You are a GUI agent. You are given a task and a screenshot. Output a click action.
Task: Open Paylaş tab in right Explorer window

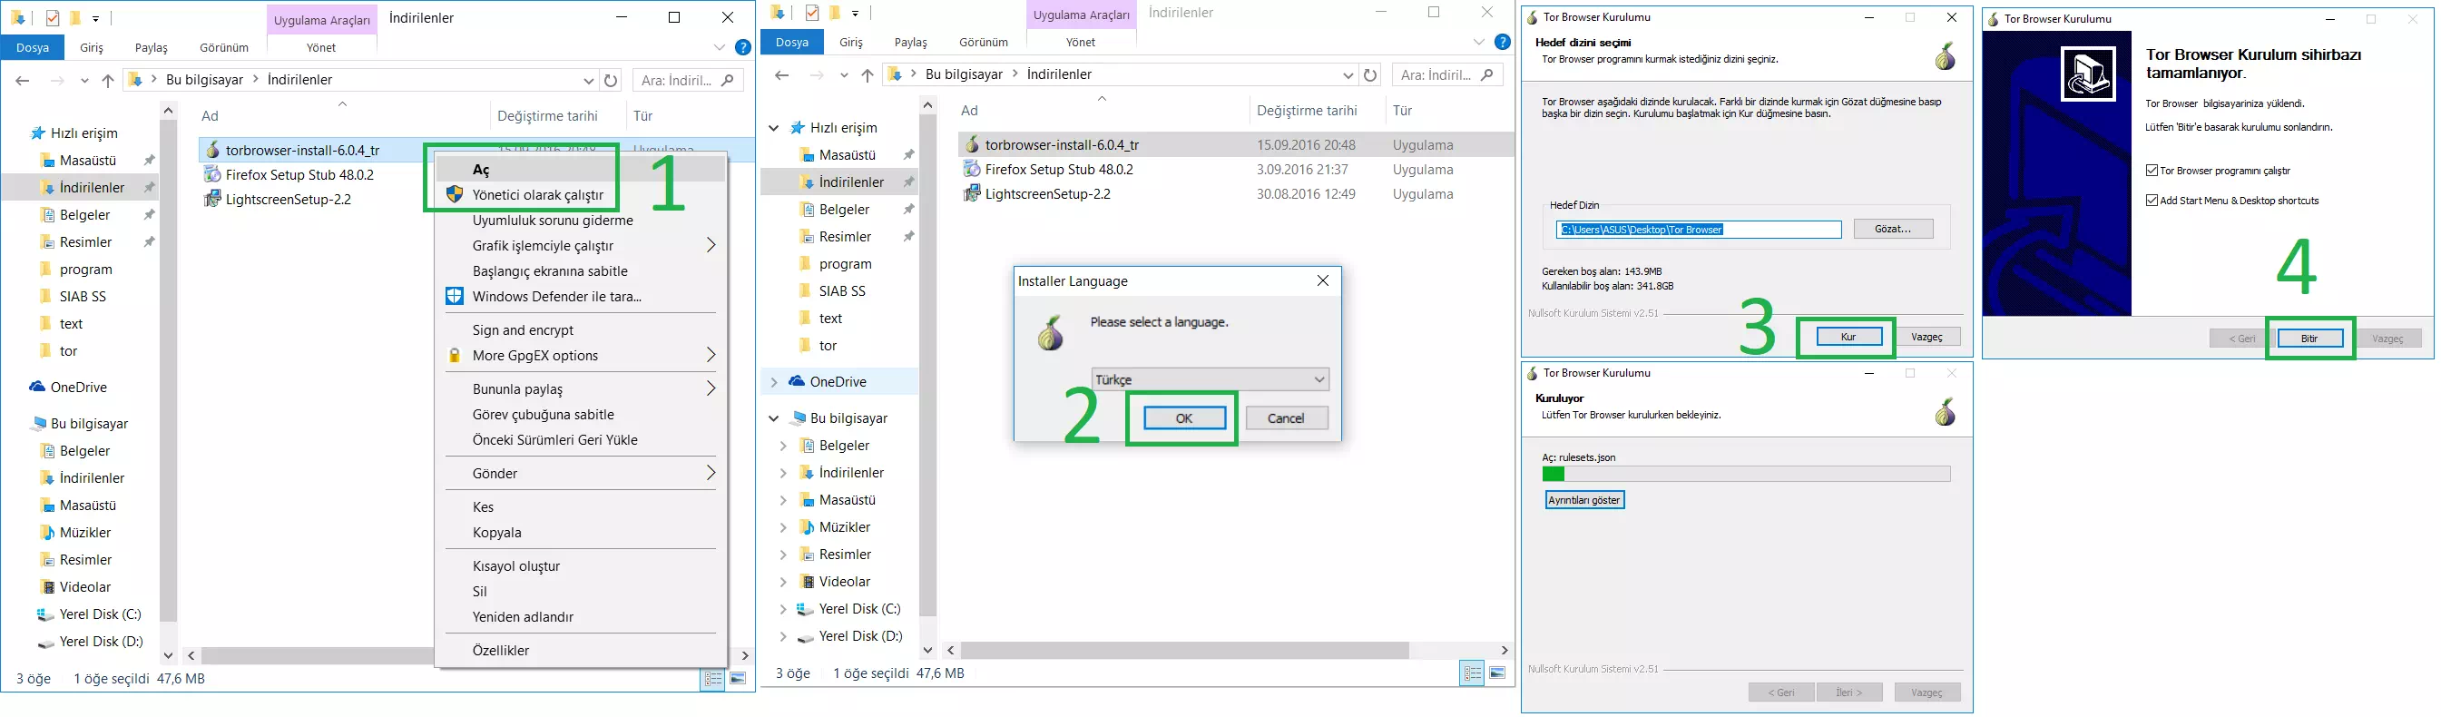pyautogui.click(x=911, y=42)
